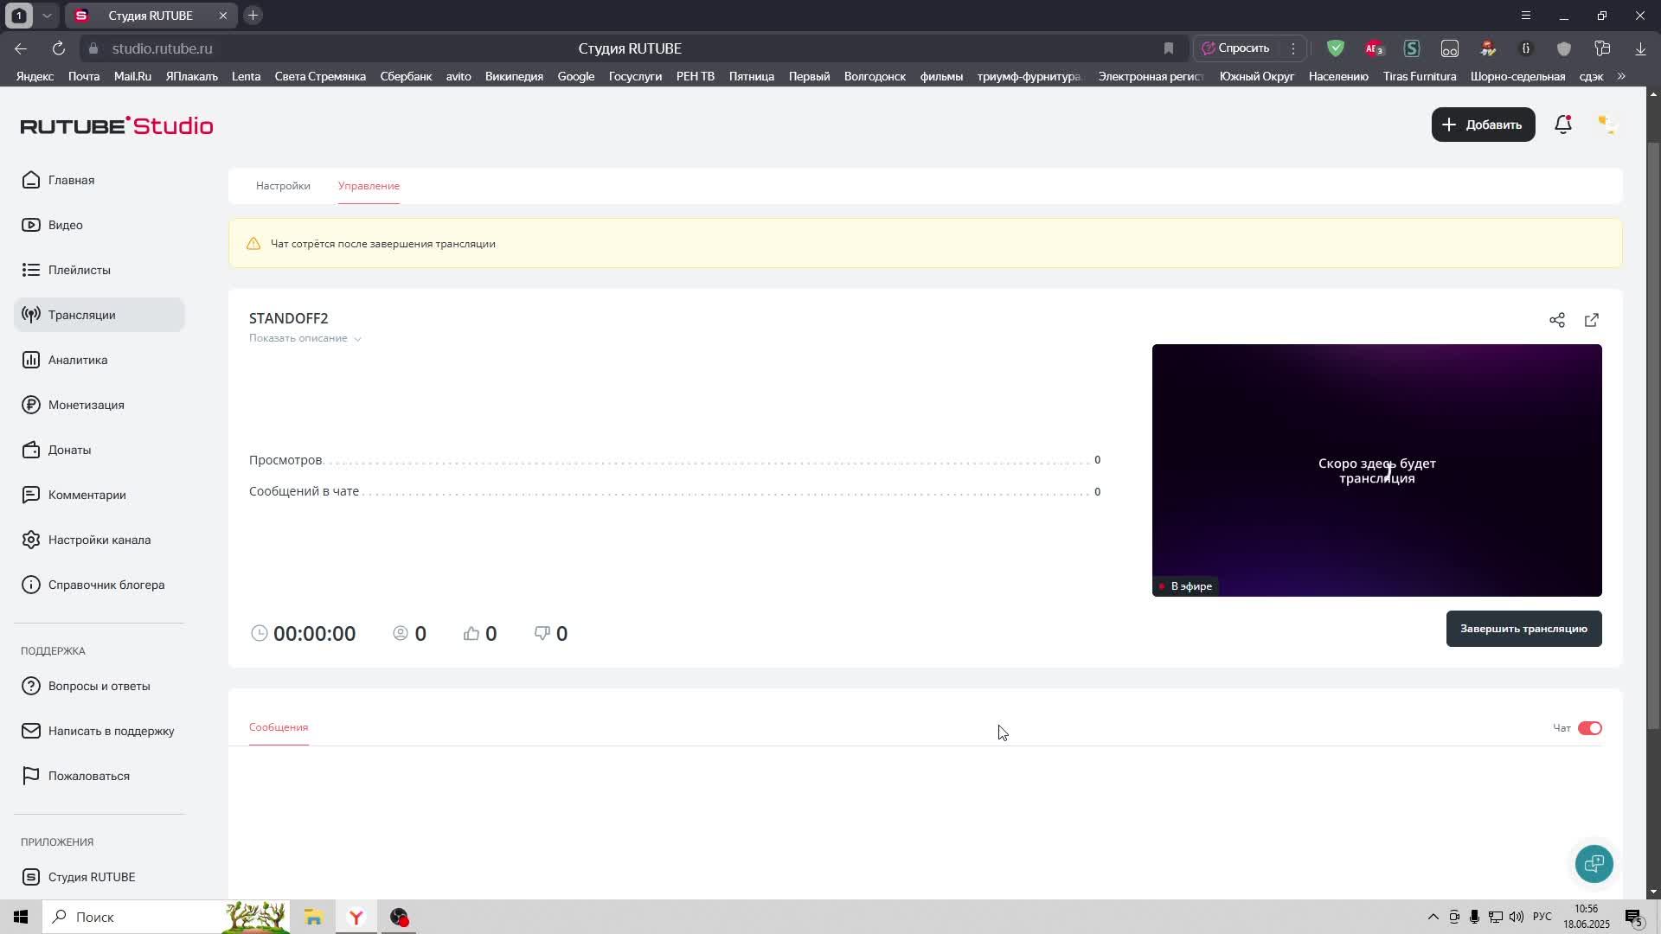Switch to the Управление tab
The image size is (1661, 934).
click(x=369, y=186)
